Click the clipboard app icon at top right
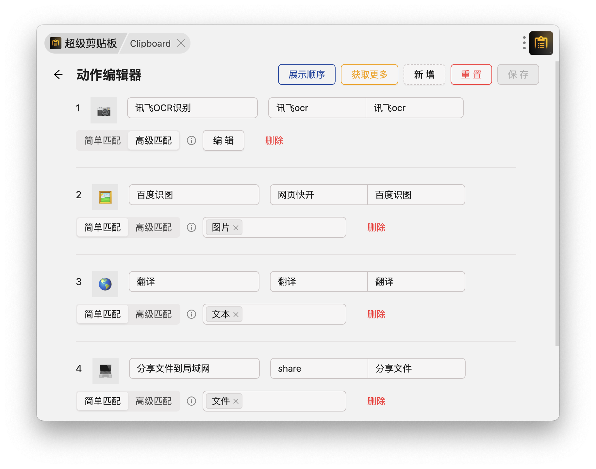This screenshot has height=469, width=596. [x=541, y=43]
